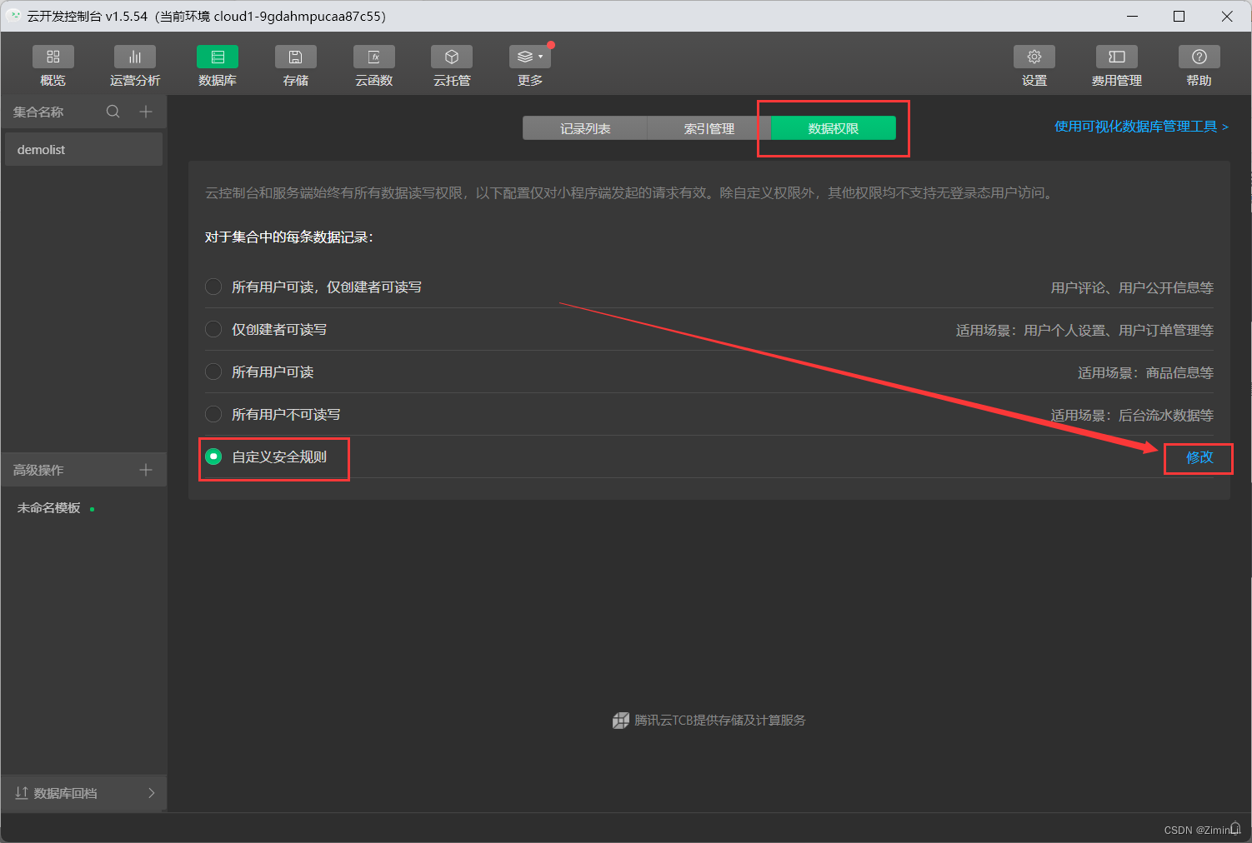Viewport: 1252px width, 843px height.
Task: Open the 概览 overview icon
Action: (53, 57)
